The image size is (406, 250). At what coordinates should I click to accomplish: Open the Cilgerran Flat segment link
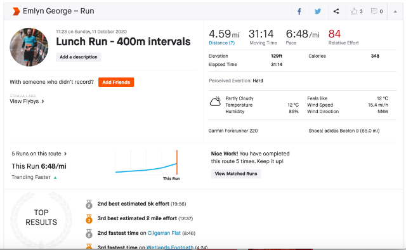(x=164, y=233)
